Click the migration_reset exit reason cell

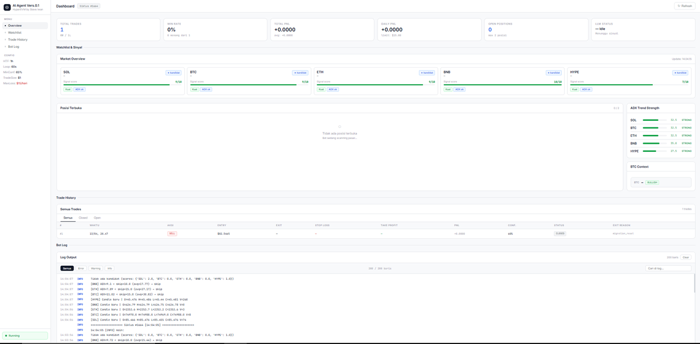623,234
